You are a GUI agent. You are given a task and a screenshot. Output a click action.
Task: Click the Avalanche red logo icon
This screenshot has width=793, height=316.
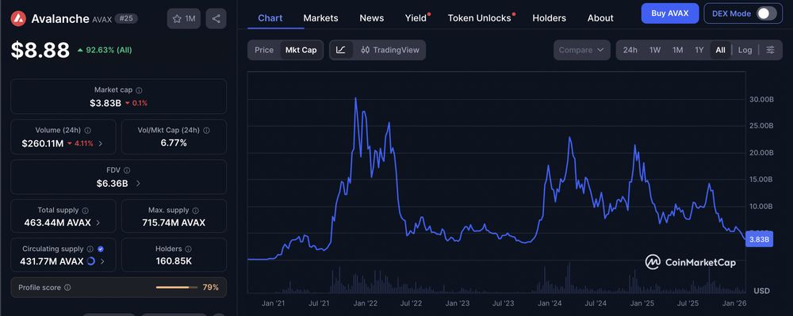[18, 19]
